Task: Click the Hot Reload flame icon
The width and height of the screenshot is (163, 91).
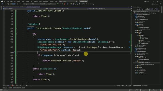Action: coord(65,4)
